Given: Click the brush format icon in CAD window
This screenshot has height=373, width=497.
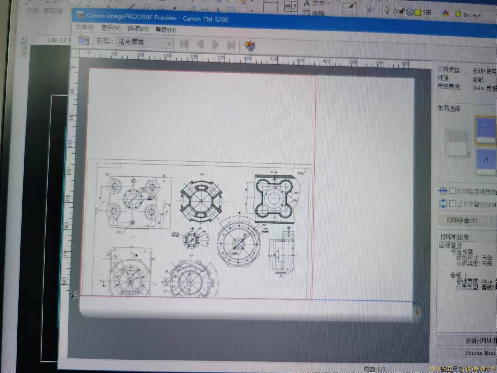Looking at the screenshot, I should [x=350, y=8].
